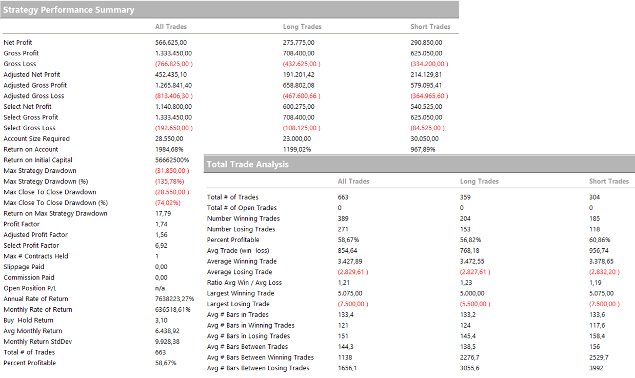Click the Total Trade Analysis header
This screenshot has height=378, width=635.
[247, 165]
